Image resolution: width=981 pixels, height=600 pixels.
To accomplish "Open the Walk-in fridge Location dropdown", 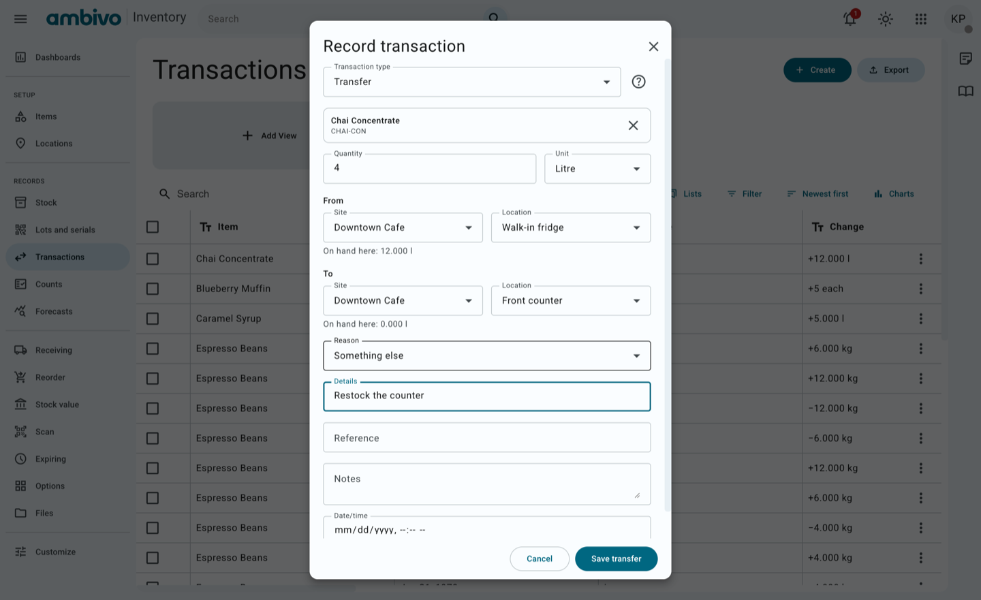I will pyautogui.click(x=571, y=227).
